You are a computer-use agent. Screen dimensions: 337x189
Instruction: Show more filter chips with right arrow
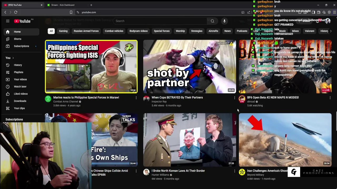click(331, 31)
